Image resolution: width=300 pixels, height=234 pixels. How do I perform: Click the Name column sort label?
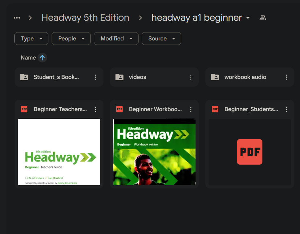(28, 58)
